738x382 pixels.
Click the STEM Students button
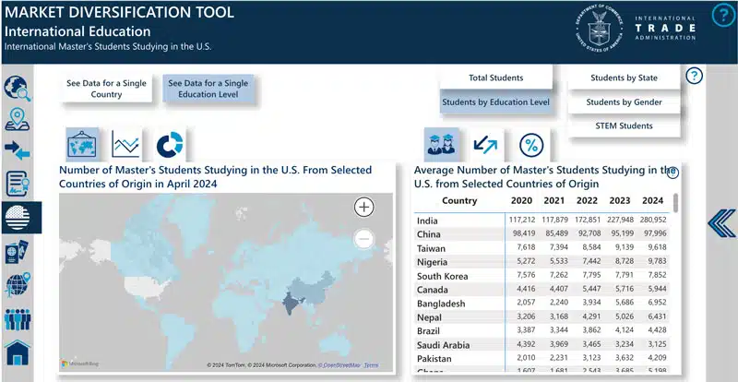click(x=624, y=126)
